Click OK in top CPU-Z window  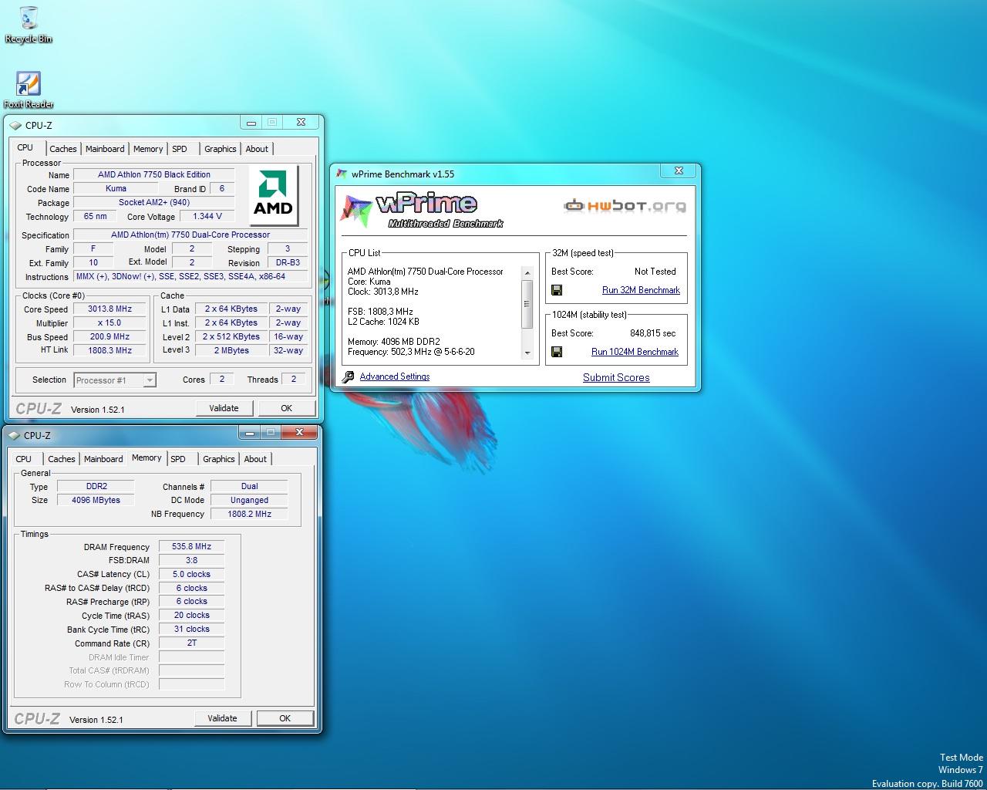coord(286,408)
